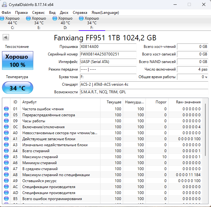Click the Хорошо 100 % health status button

tap(17, 61)
